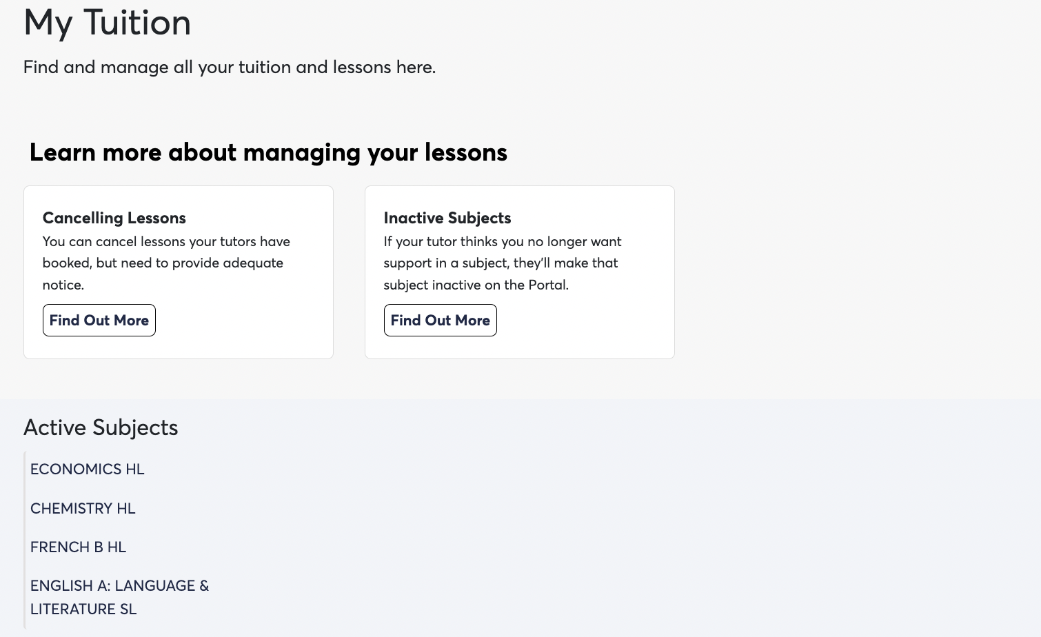Open the FRENCH B HL subject
1041x637 pixels.
coord(78,547)
